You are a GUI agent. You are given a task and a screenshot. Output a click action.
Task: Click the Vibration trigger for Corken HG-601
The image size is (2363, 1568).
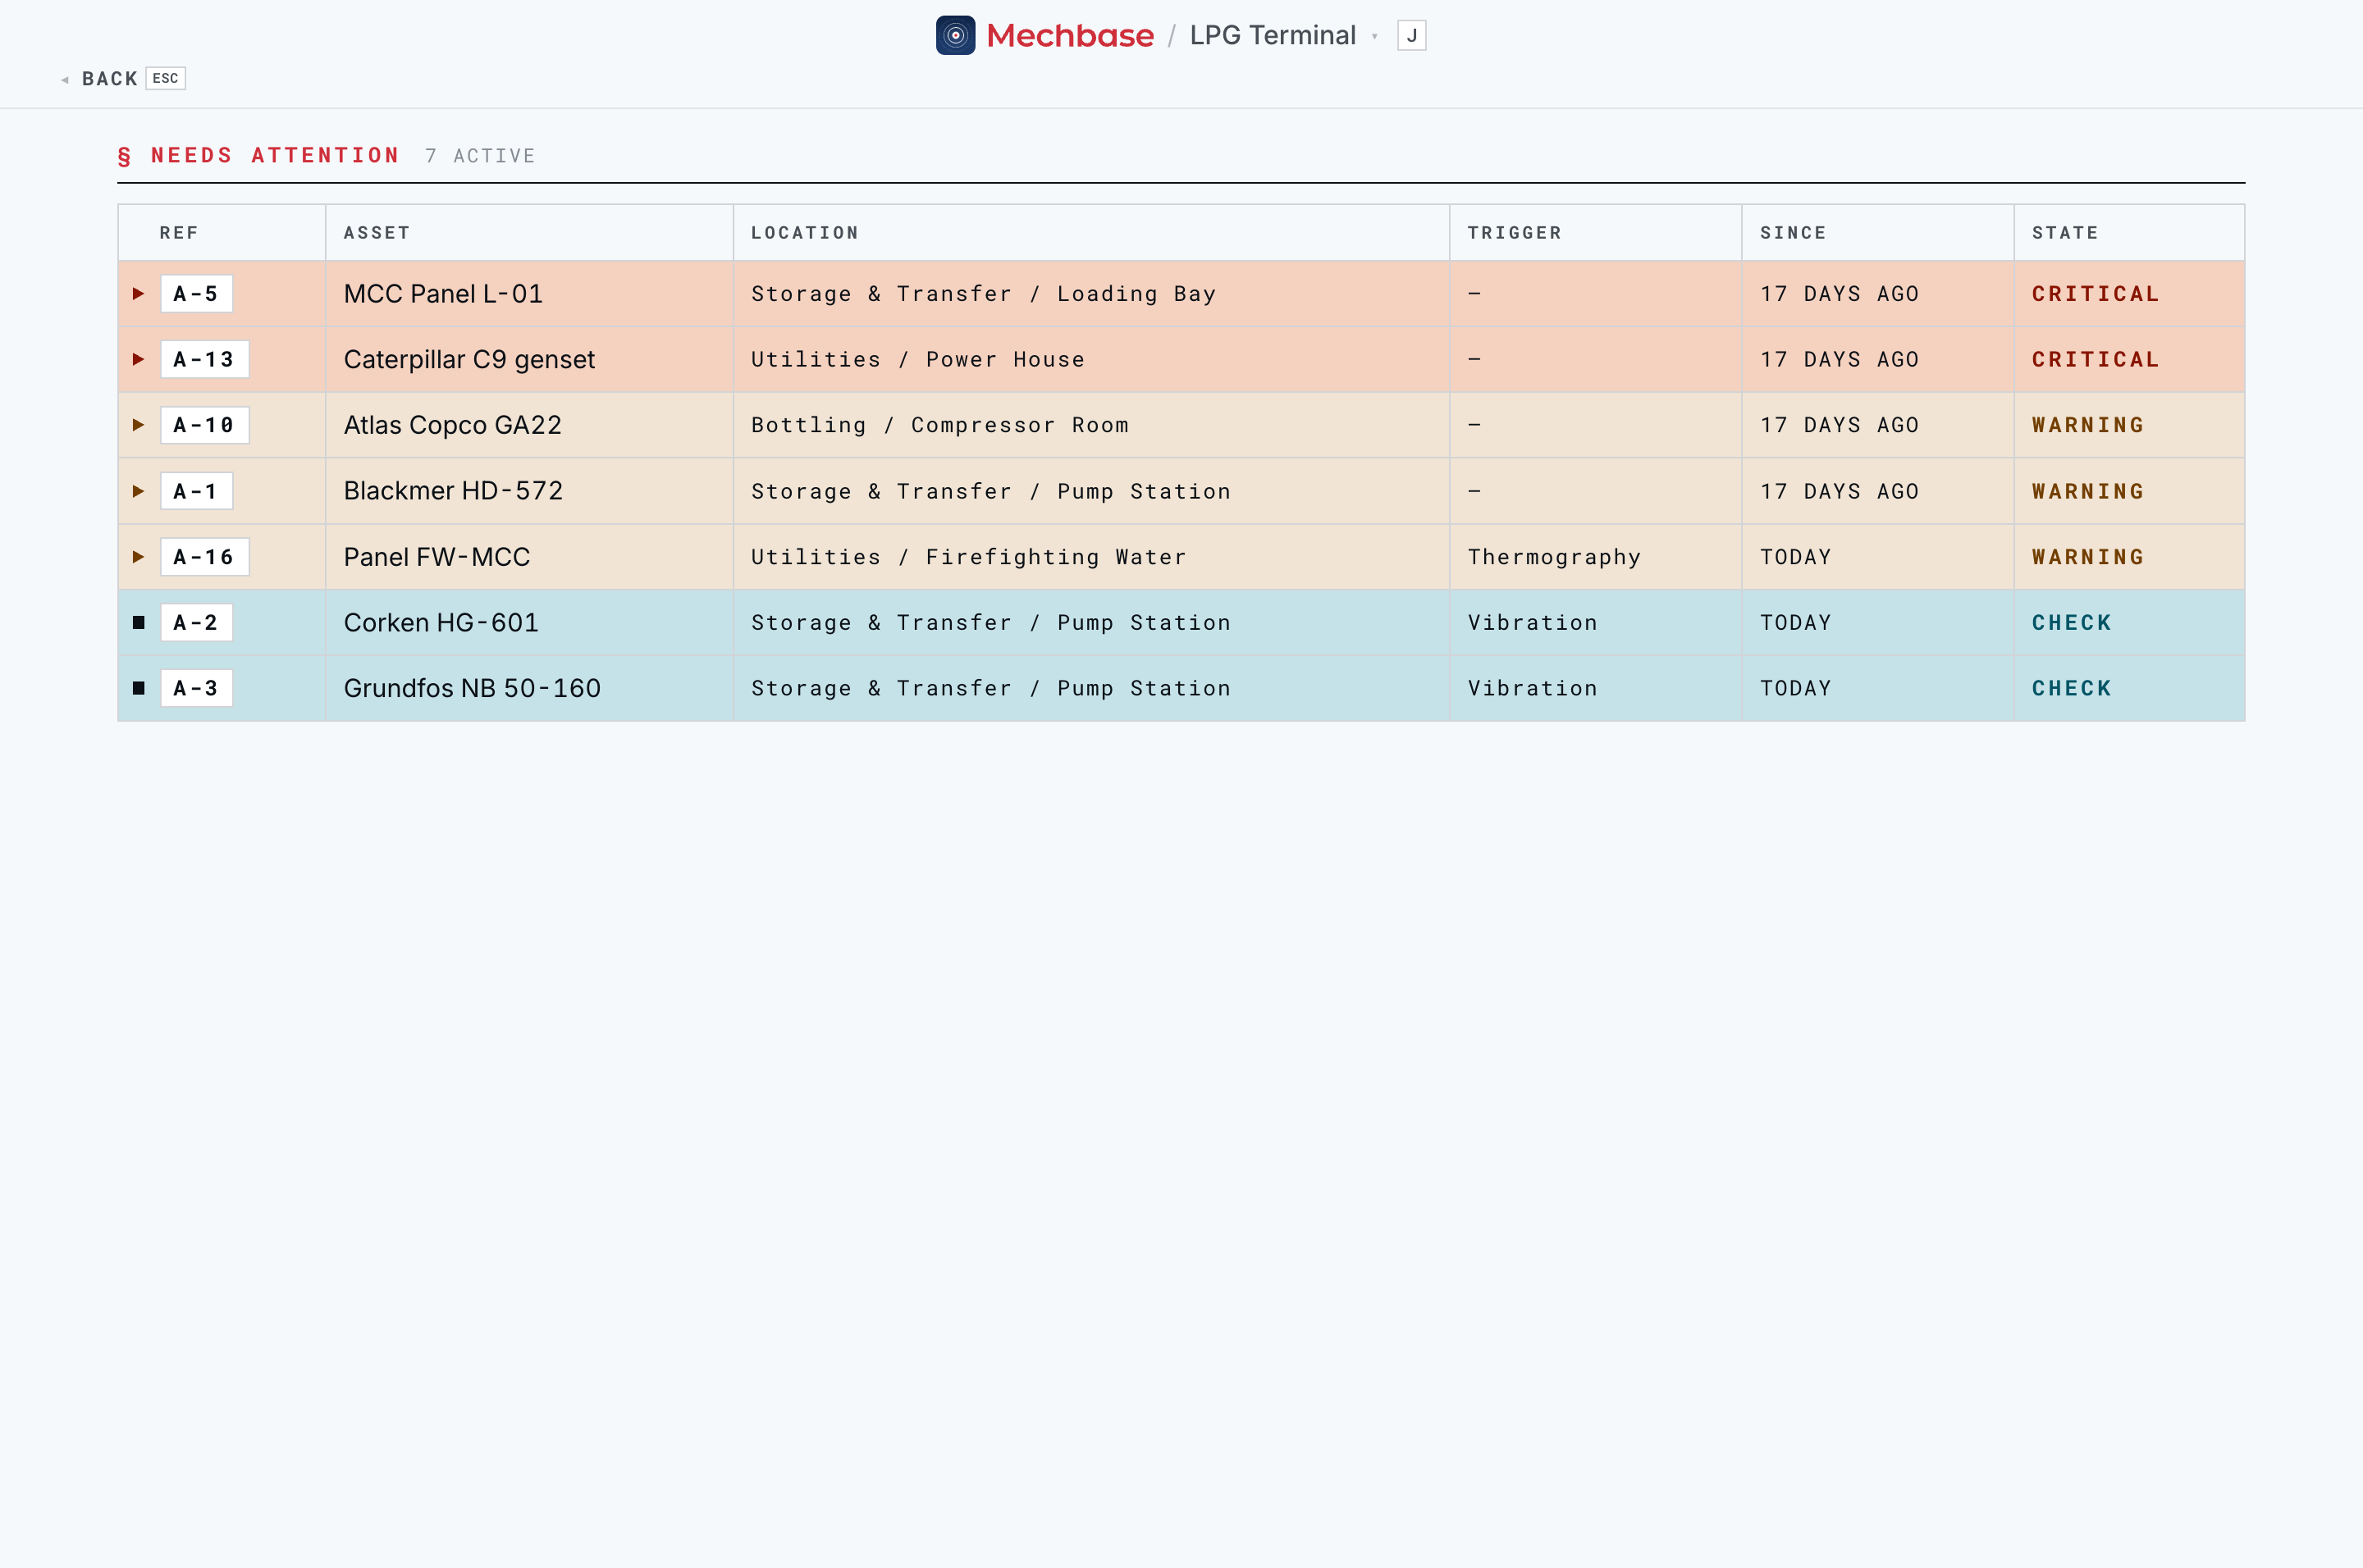click(x=1532, y=622)
